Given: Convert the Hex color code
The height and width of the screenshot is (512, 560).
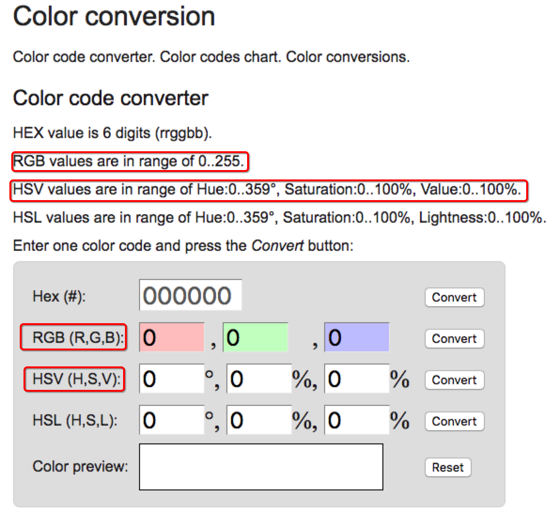Looking at the screenshot, I should point(454,297).
